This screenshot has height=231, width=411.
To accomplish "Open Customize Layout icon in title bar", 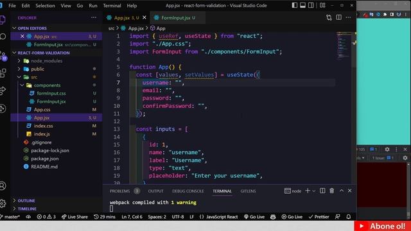I will coord(322,5).
